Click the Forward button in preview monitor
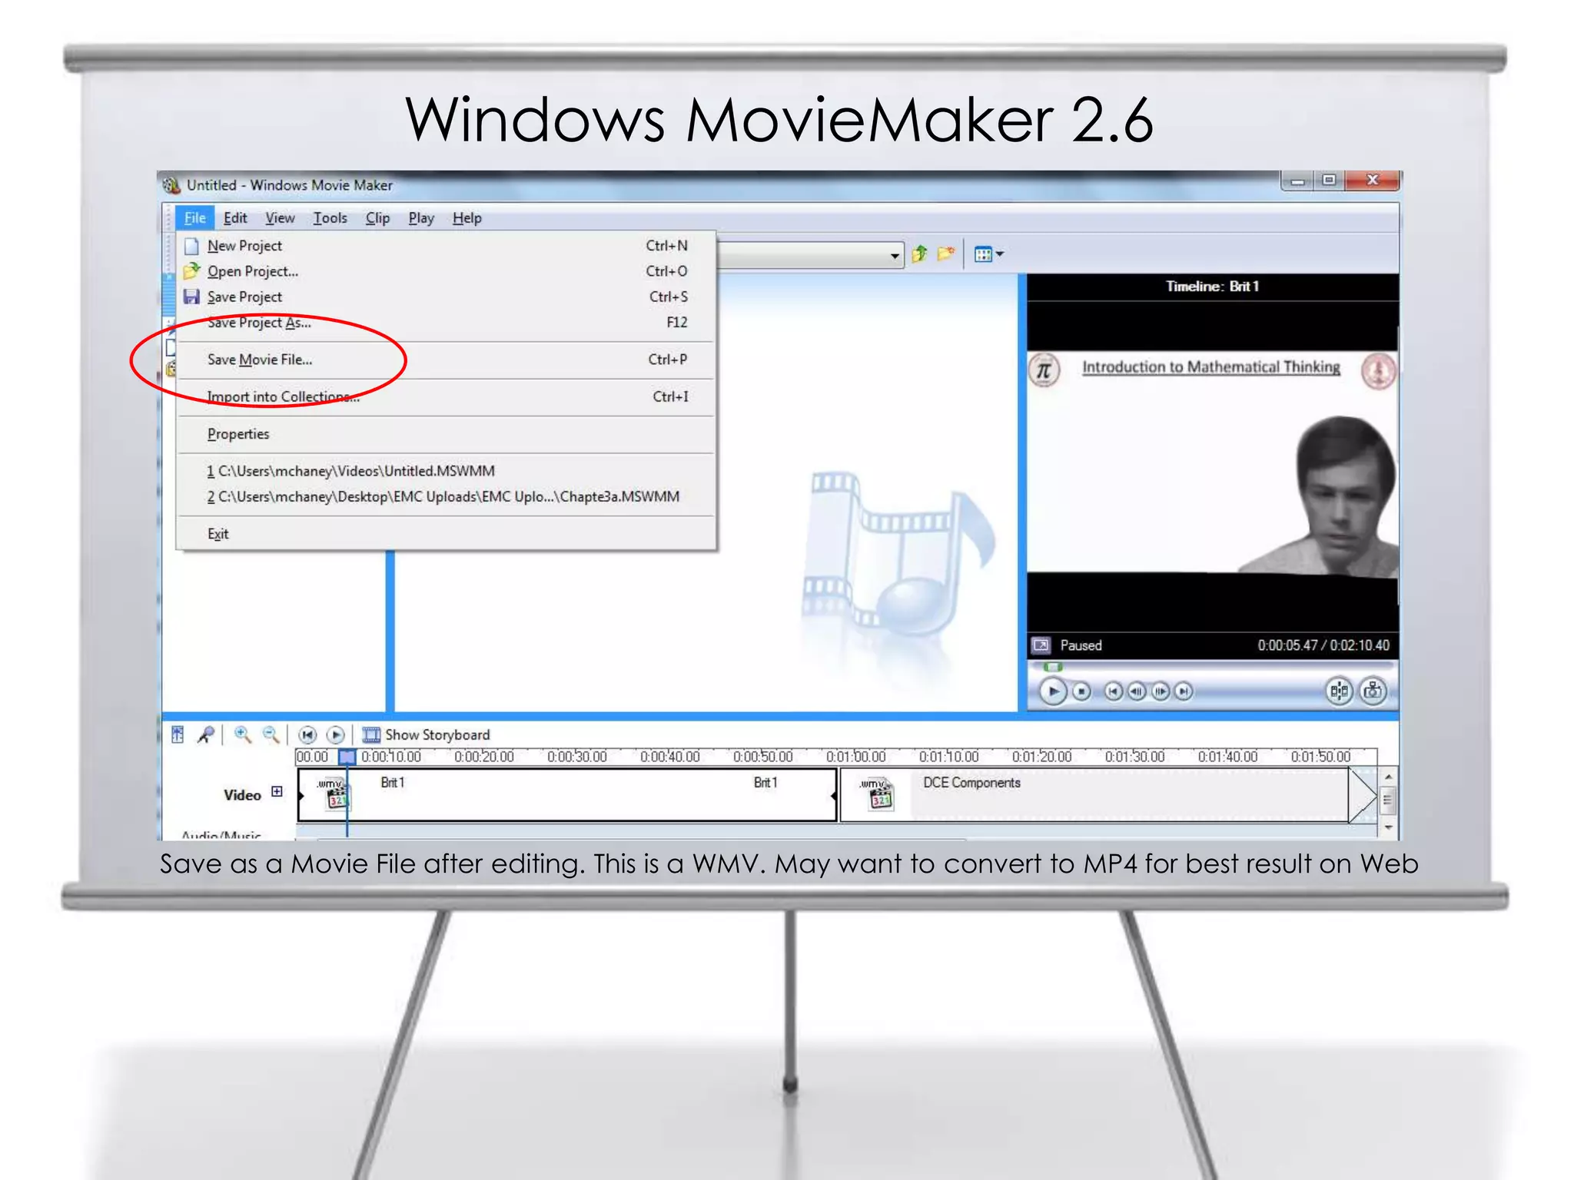 tap(1184, 691)
